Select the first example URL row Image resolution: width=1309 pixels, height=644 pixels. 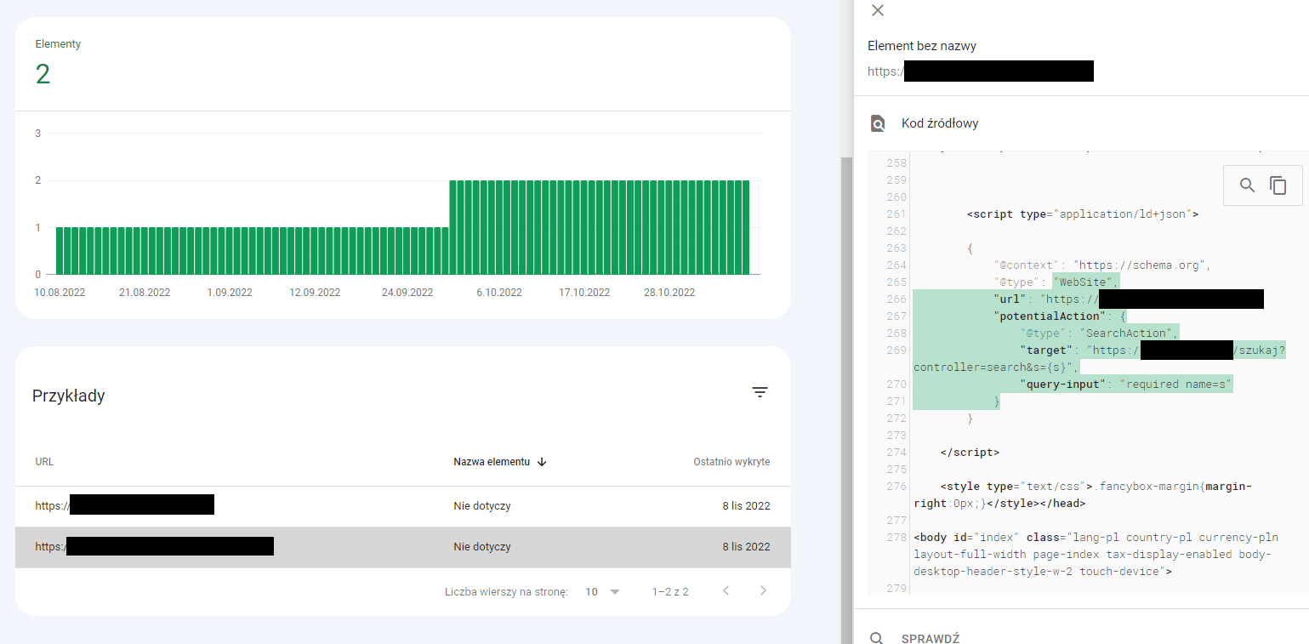[403, 506]
